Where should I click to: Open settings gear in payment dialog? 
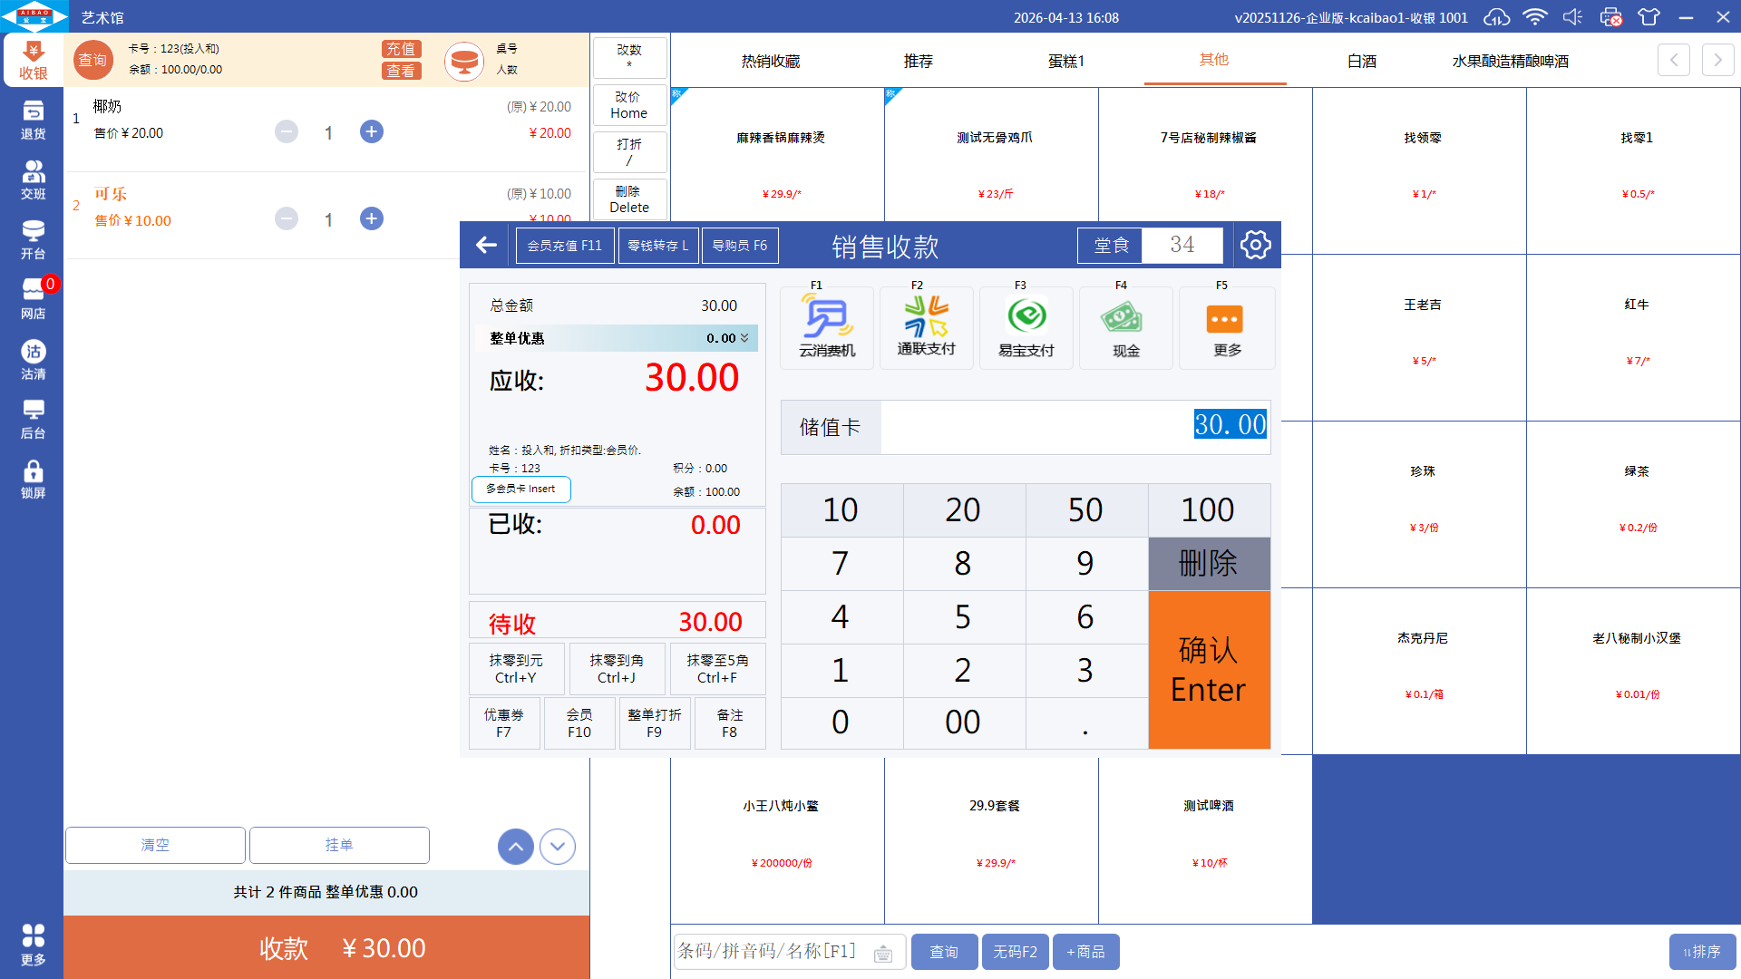(x=1255, y=245)
